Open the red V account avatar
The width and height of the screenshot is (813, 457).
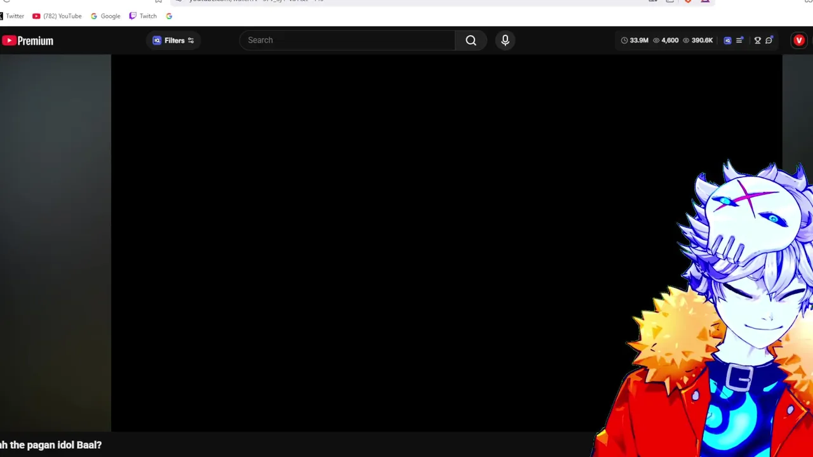(x=799, y=40)
